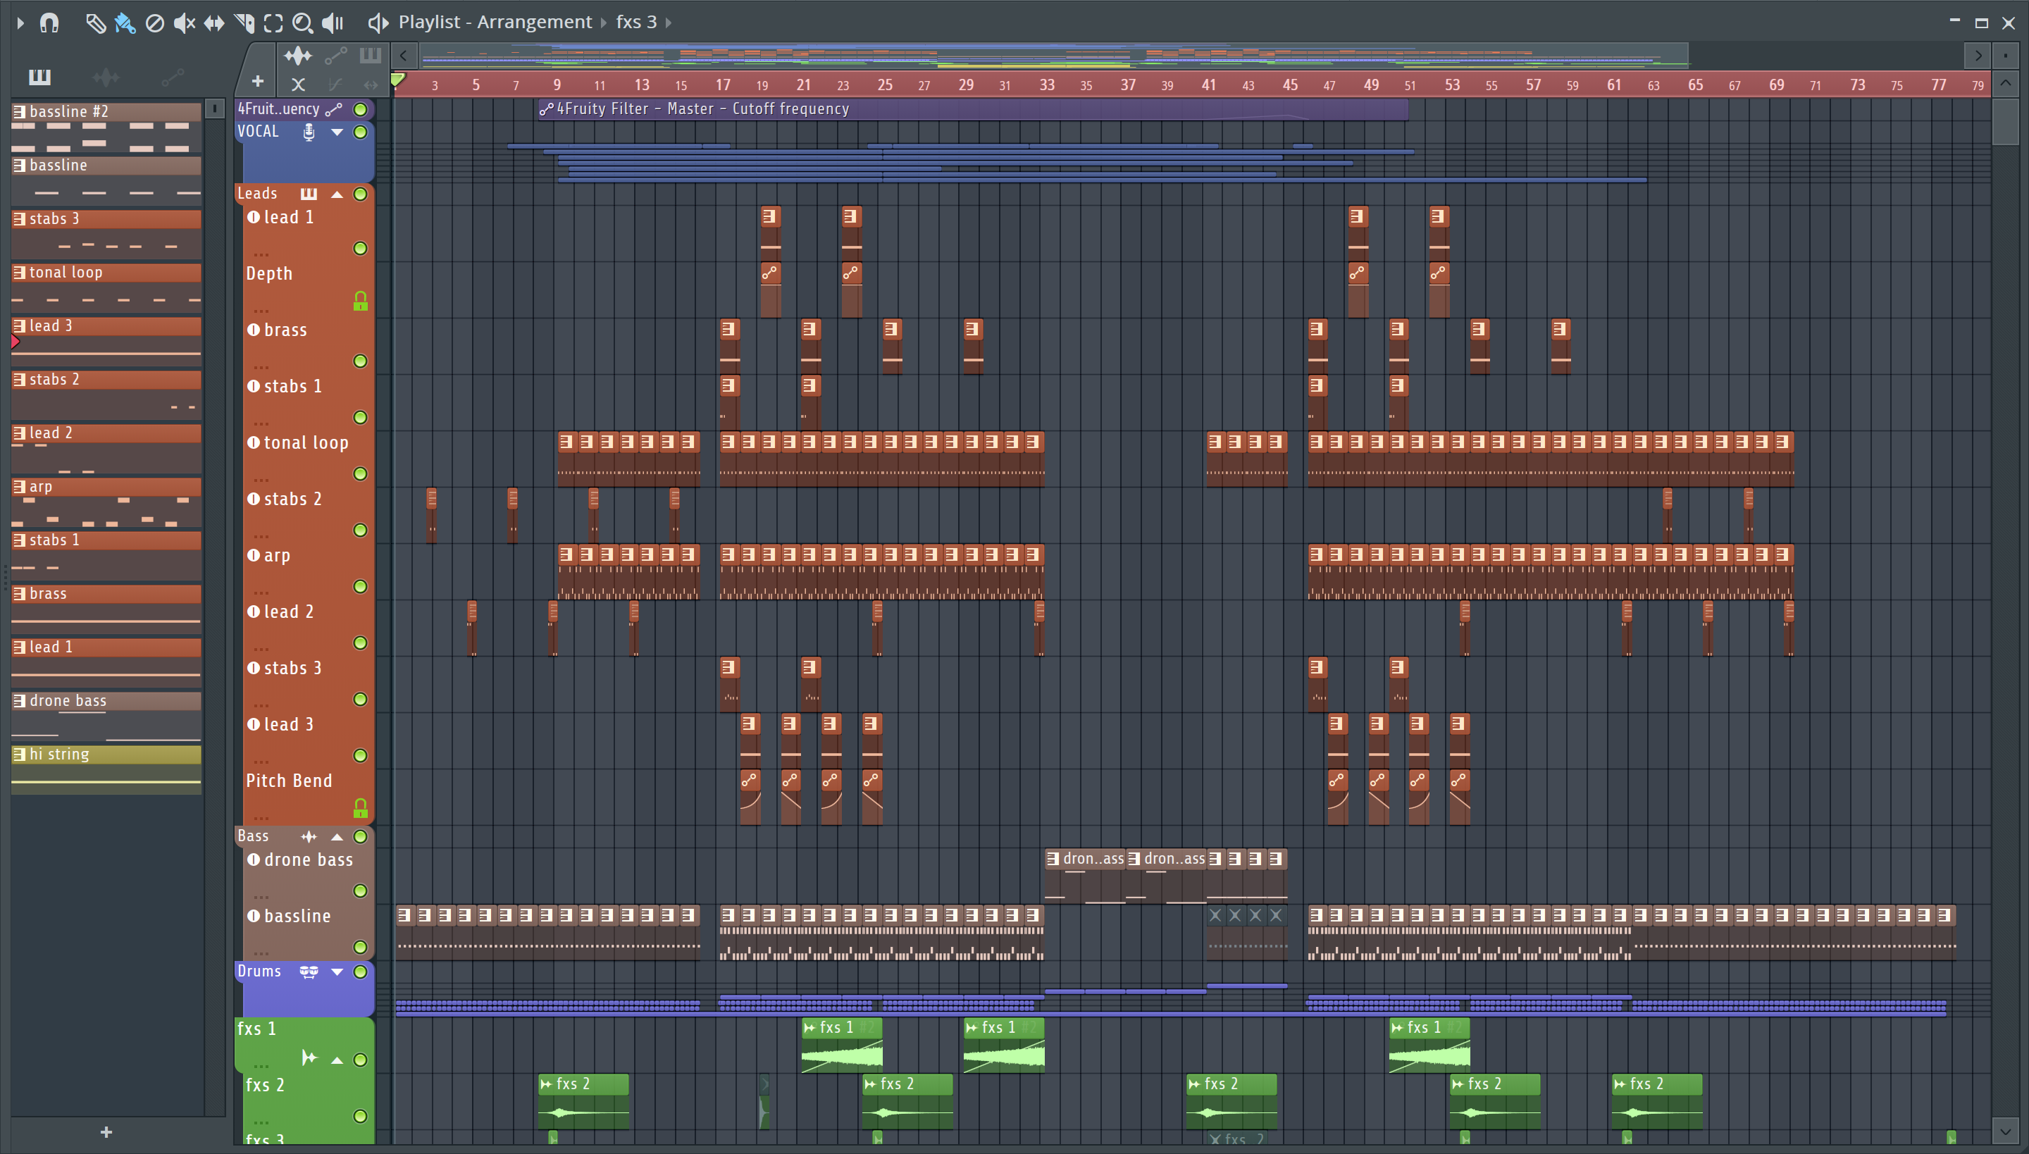Select the Delete tool
The width and height of the screenshot is (2029, 1154).
click(154, 23)
